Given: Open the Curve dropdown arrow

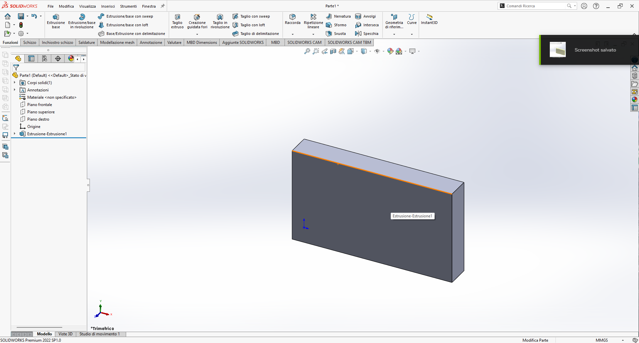Looking at the screenshot, I should [x=412, y=34].
